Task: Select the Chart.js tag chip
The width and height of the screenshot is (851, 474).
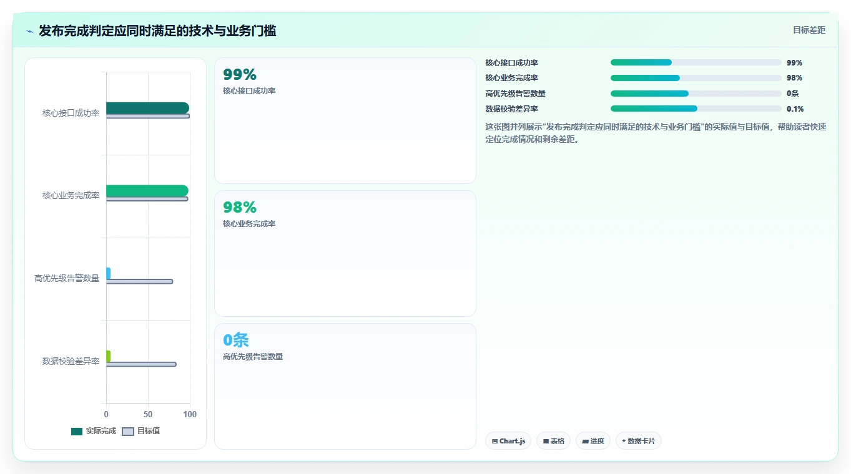Action: pyautogui.click(x=508, y=441)
